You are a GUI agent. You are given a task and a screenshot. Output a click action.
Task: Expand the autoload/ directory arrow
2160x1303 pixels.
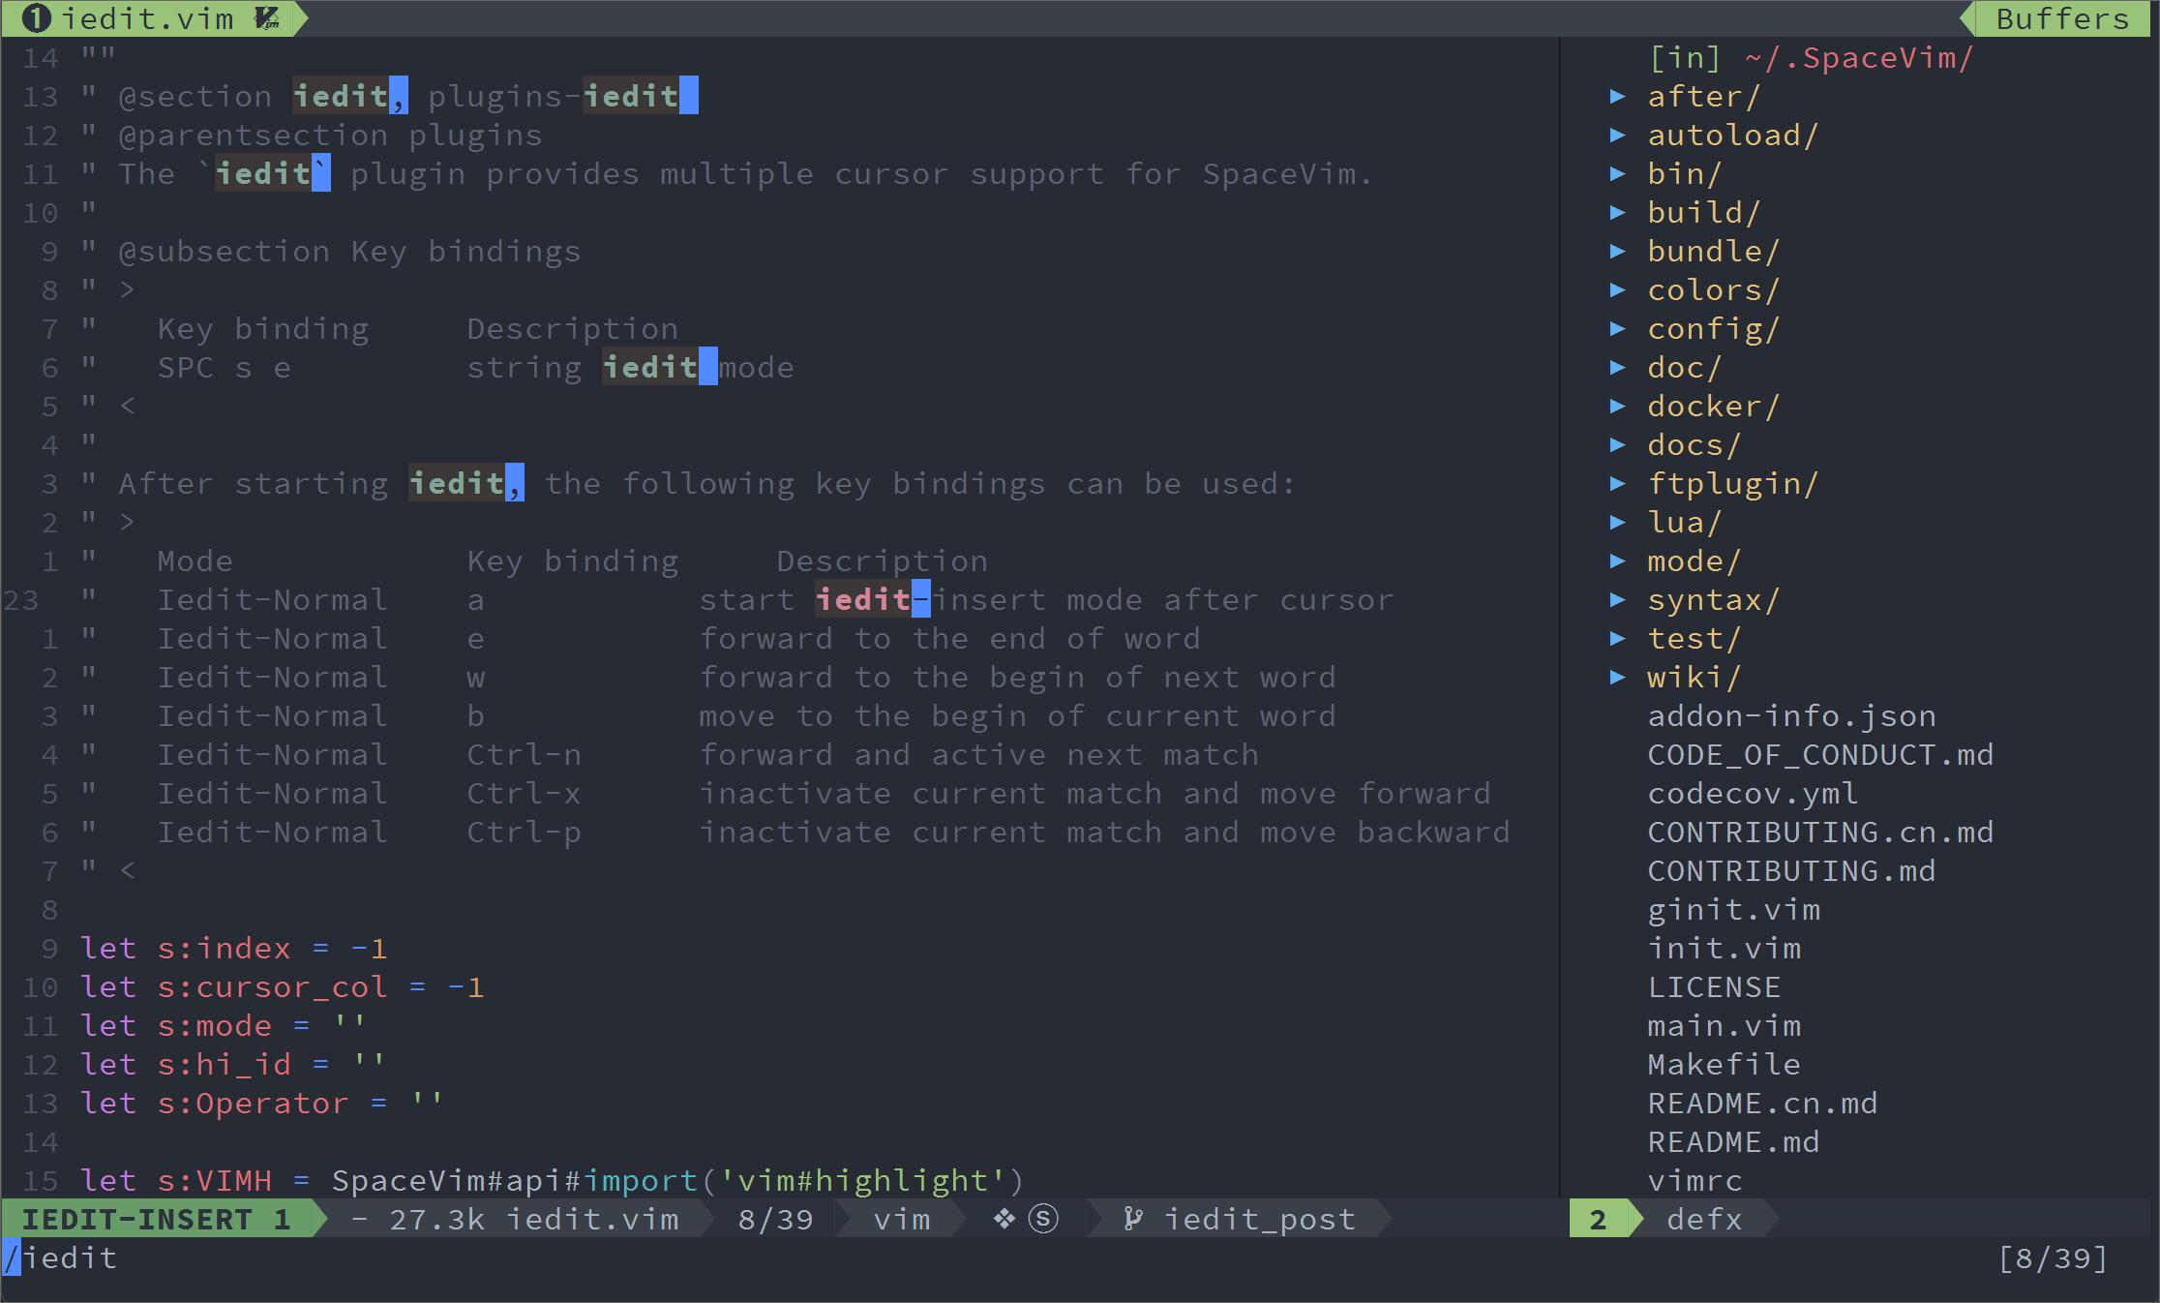coord(1617,135)
